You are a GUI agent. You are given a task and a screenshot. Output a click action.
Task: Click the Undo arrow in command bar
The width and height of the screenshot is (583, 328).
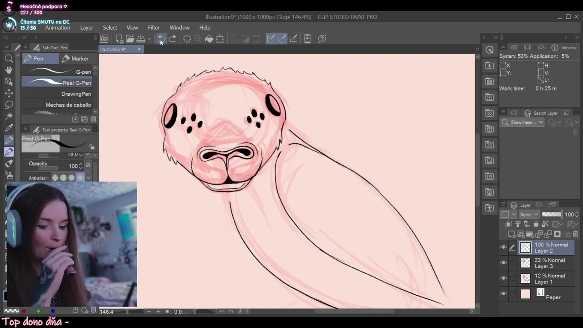pos(161,39)
